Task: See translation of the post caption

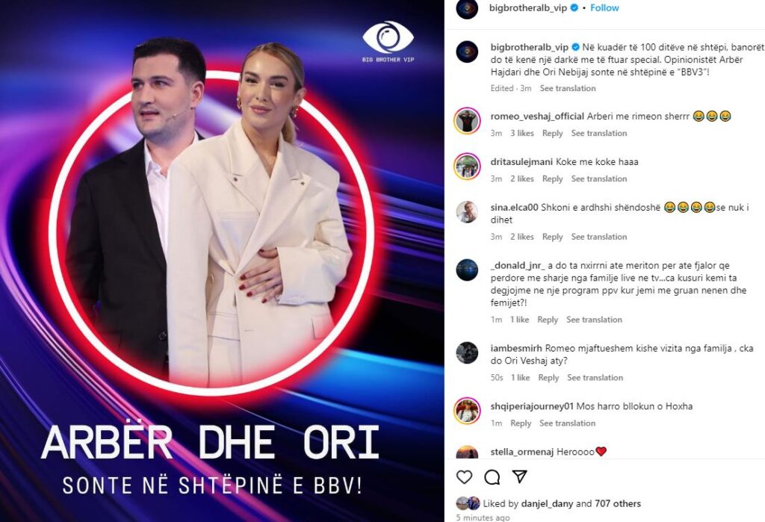Action: [x=568, y=88]
